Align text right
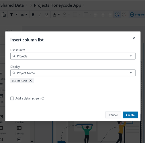This screenshot has height=143, width=145. (110, 15)
